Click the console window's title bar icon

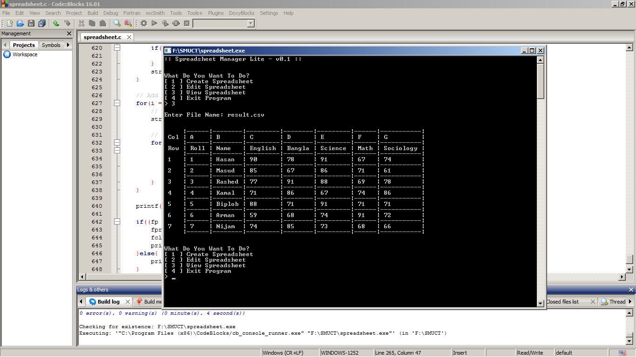tap(168, 51)
